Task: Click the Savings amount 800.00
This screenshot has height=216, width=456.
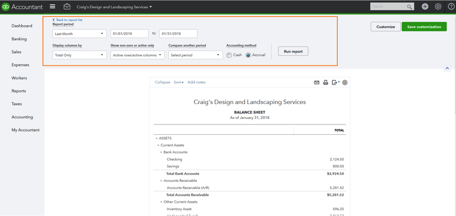Action: point(339,167)
